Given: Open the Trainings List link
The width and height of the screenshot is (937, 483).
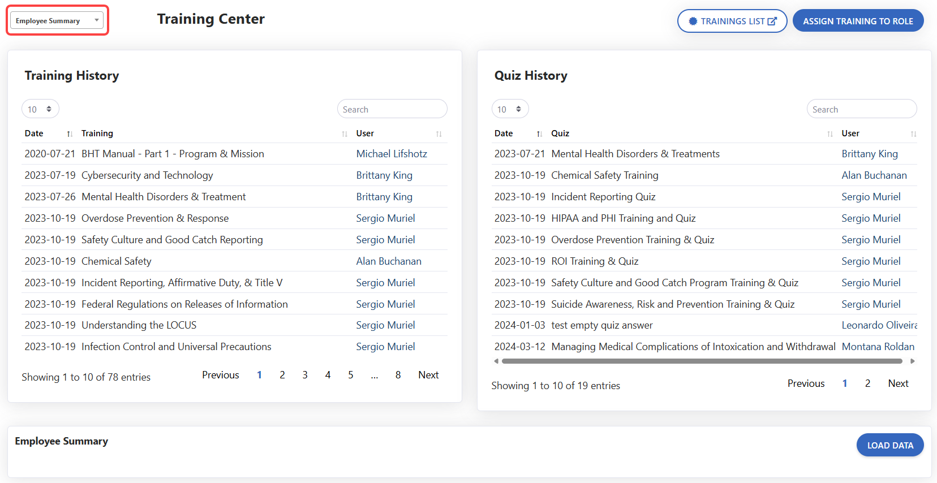Looking at the screenshot, I should (732, 21).
